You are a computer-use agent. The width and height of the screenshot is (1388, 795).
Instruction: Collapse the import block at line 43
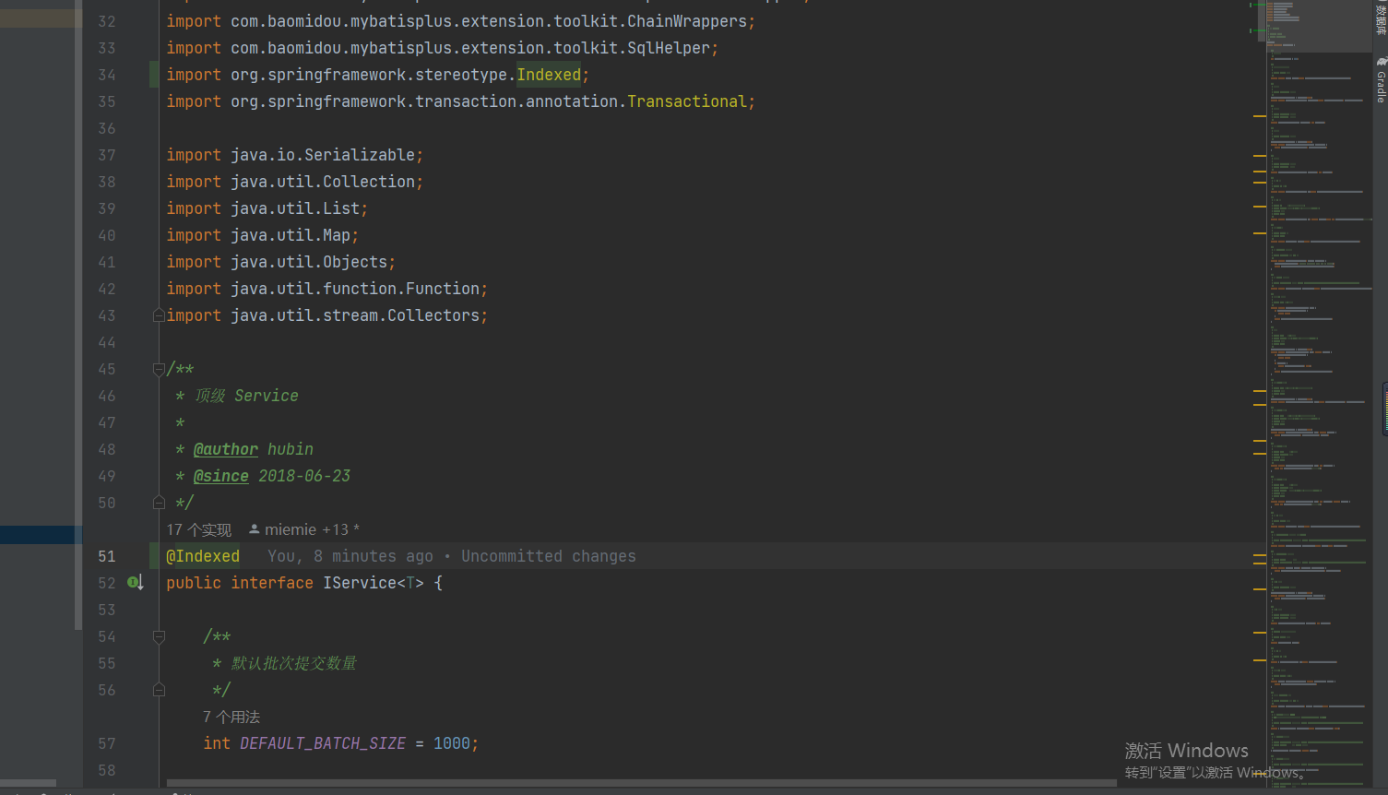click(x=159, y=315)
